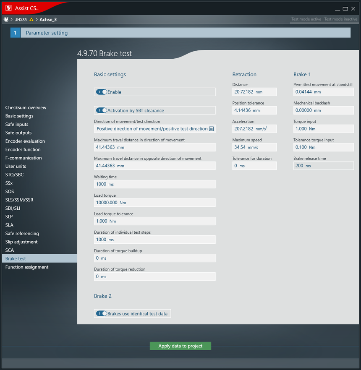Open Direction of movement/test direction dropdown
361x370 pixels.
coord(152,129)
